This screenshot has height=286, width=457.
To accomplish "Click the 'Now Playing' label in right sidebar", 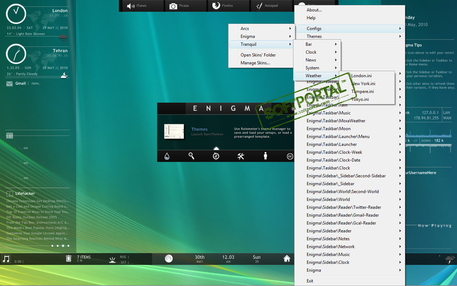I will [x=435, y=226].
